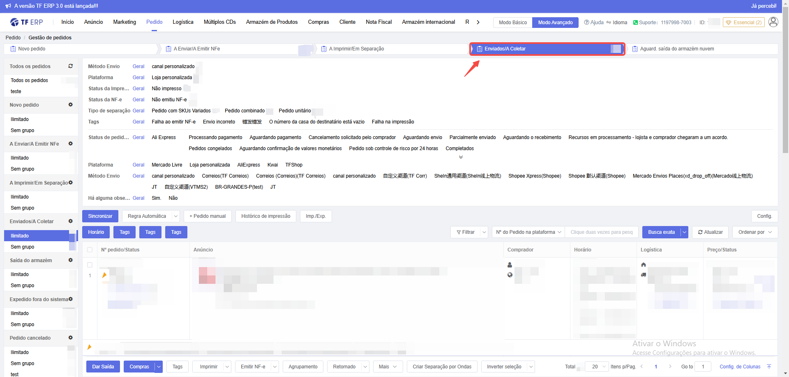The width and height of the screenshot is (789, 377).
Task: Click the globe icon in Comprador column
Action: (510, 275)
